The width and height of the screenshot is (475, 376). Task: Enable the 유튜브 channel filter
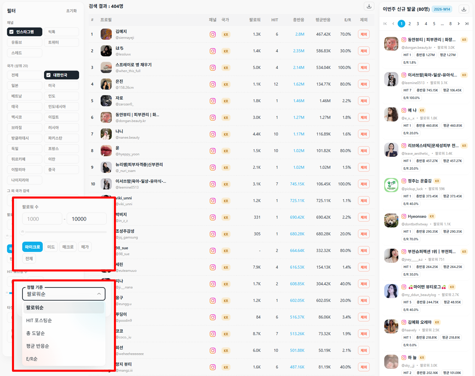(x=25, y=42)
